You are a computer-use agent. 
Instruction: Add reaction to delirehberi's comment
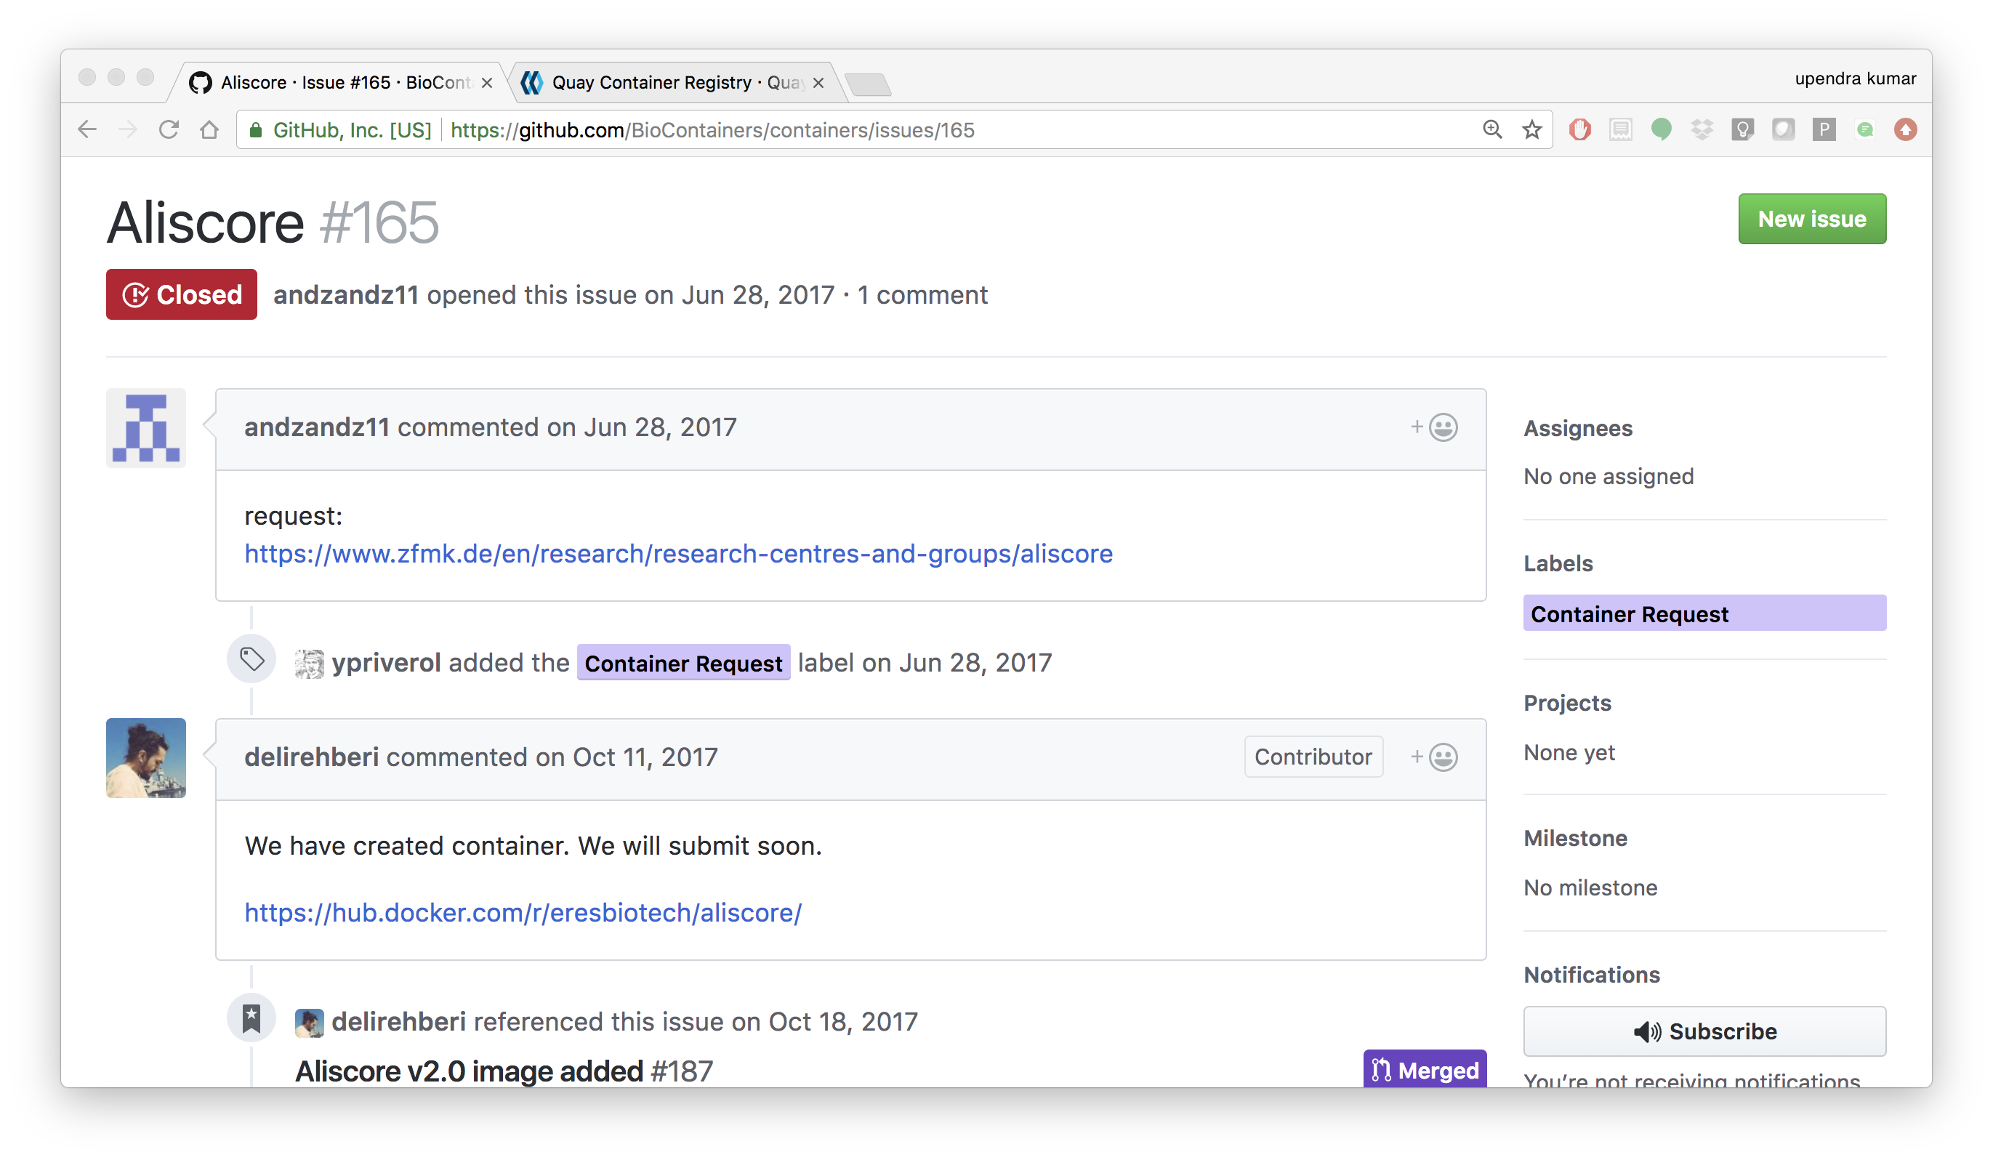(x=1434, y=757)
